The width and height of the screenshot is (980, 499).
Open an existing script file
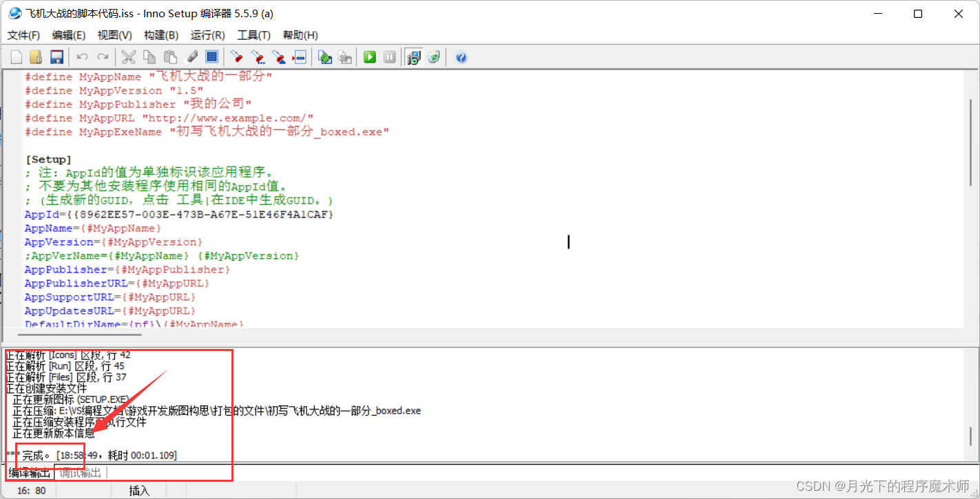pyautogui.click(x=37, y=57)
